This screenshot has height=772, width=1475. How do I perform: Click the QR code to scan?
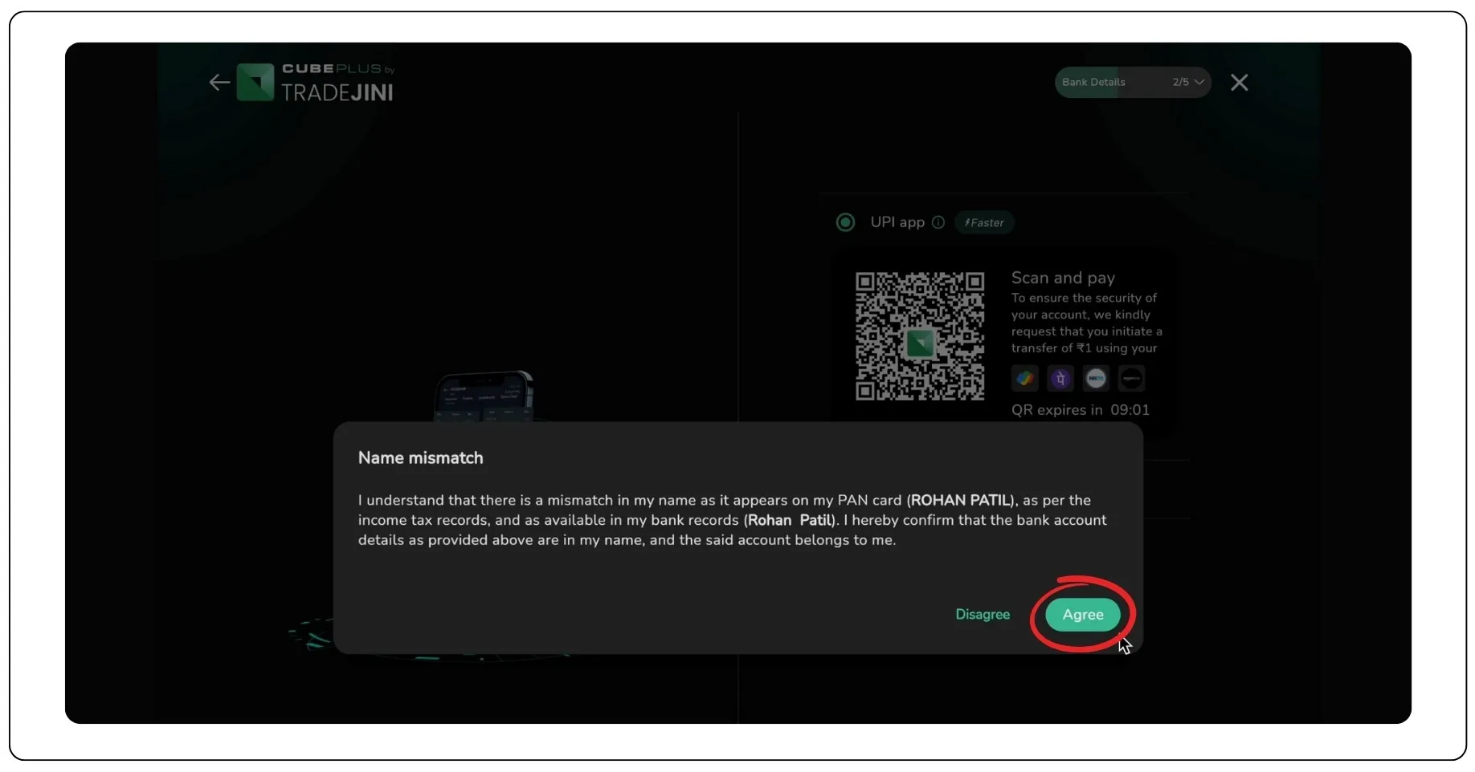tap(919, 336)
